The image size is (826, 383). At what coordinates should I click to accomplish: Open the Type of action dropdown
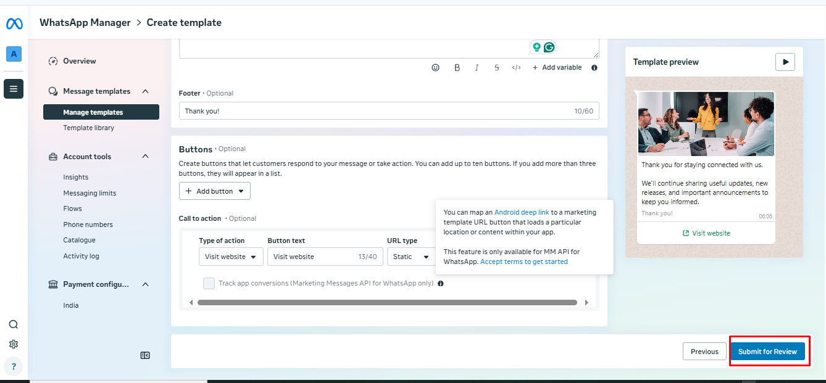[231, 257]
